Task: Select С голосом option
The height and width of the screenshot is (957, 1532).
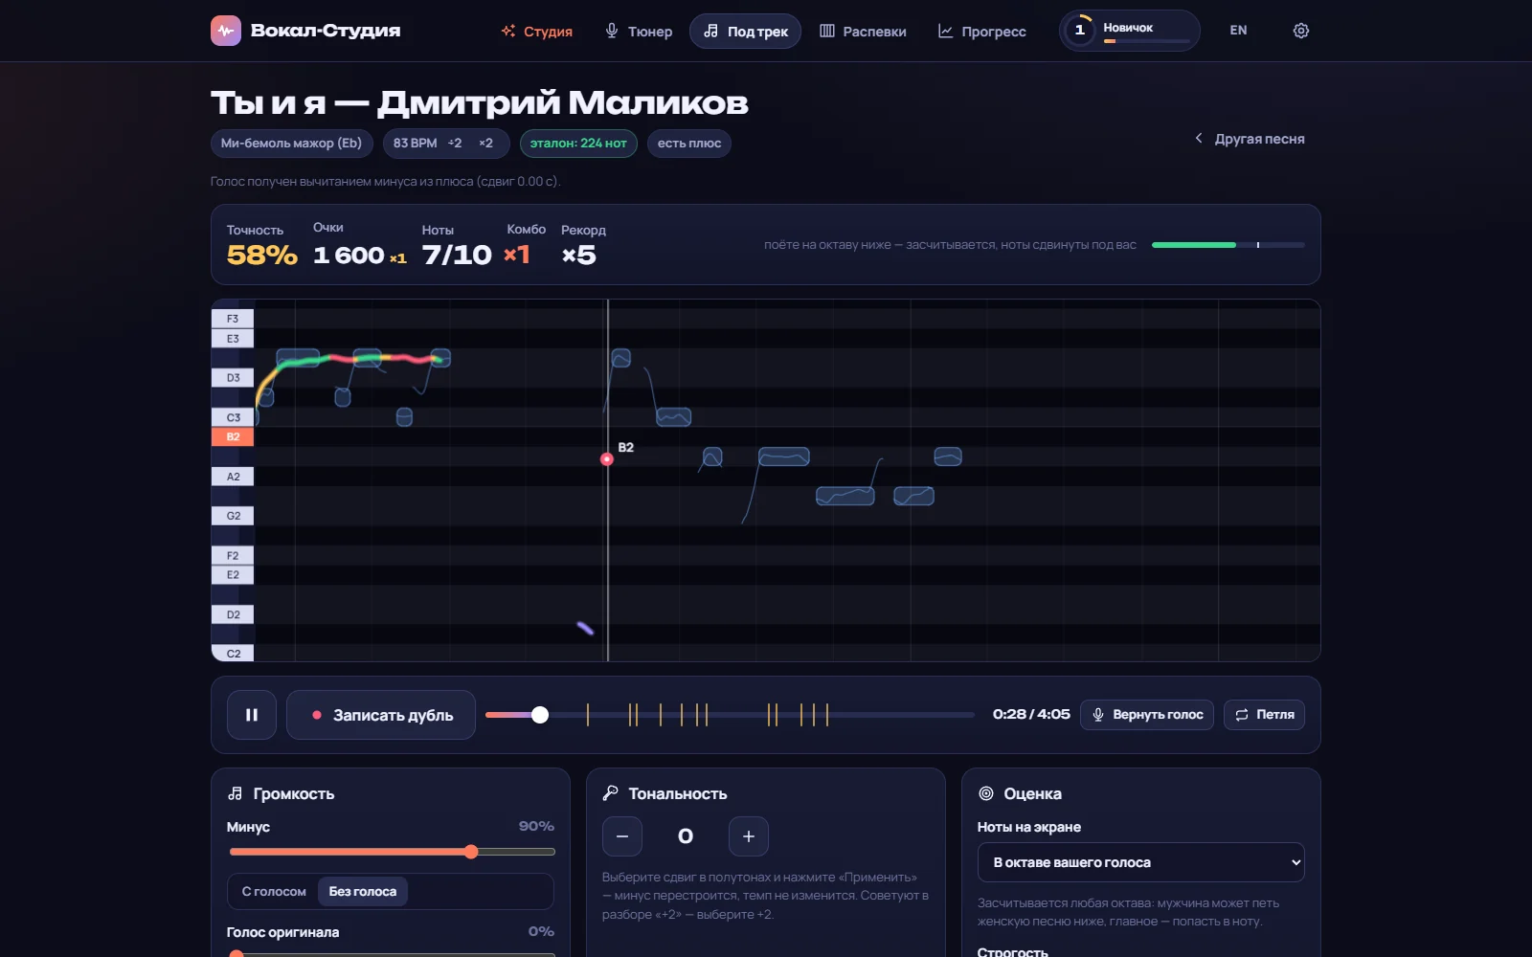Action: point(274,892)
